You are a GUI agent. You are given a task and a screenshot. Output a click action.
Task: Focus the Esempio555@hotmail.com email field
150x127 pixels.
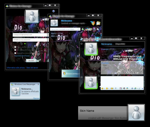30,35
